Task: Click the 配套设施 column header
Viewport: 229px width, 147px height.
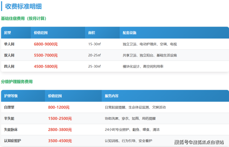Action: [129, 32]
